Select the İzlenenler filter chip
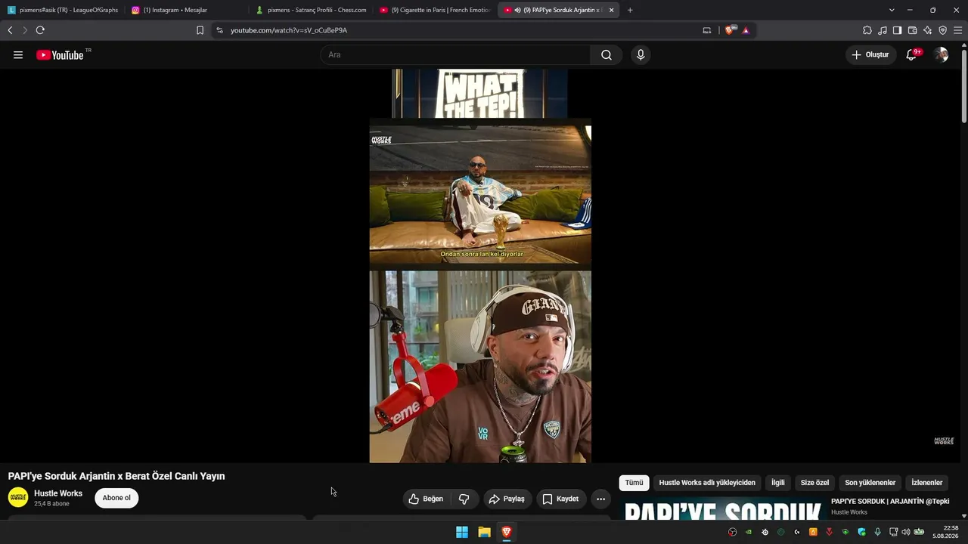The width and height of the screenshot is (968, 544). coord(926,483)
